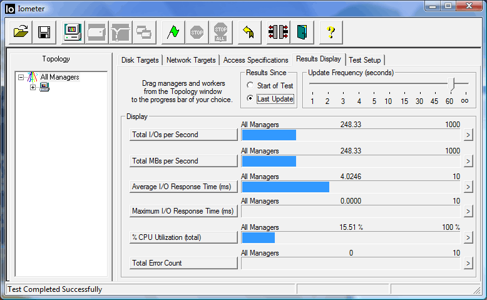Switch to the Disk Targets tab
The width and height of the screenshot is (487, 300).
pyautogui.click(x=140, y=60)
